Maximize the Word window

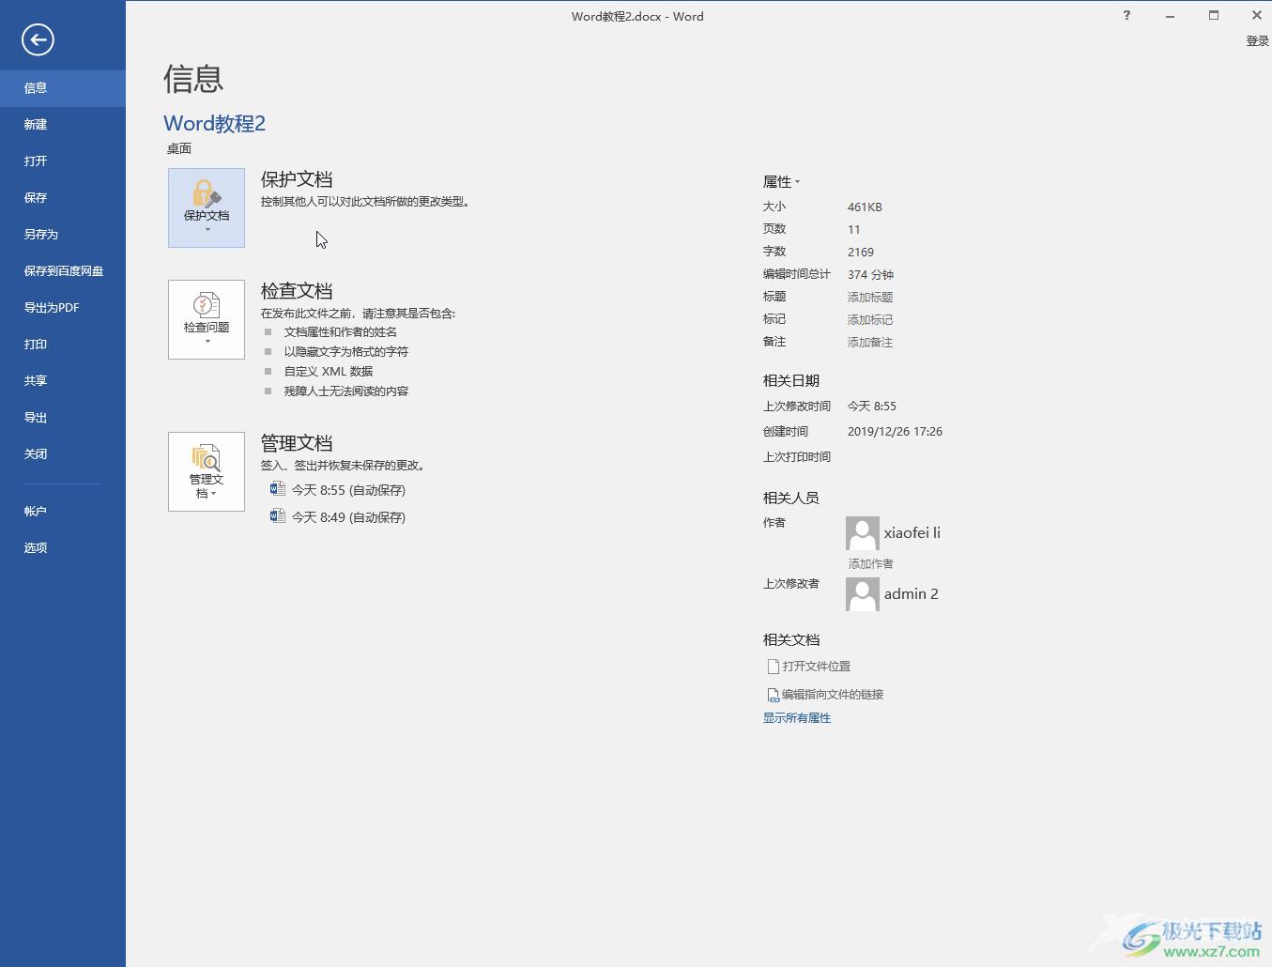(1214, 15)
